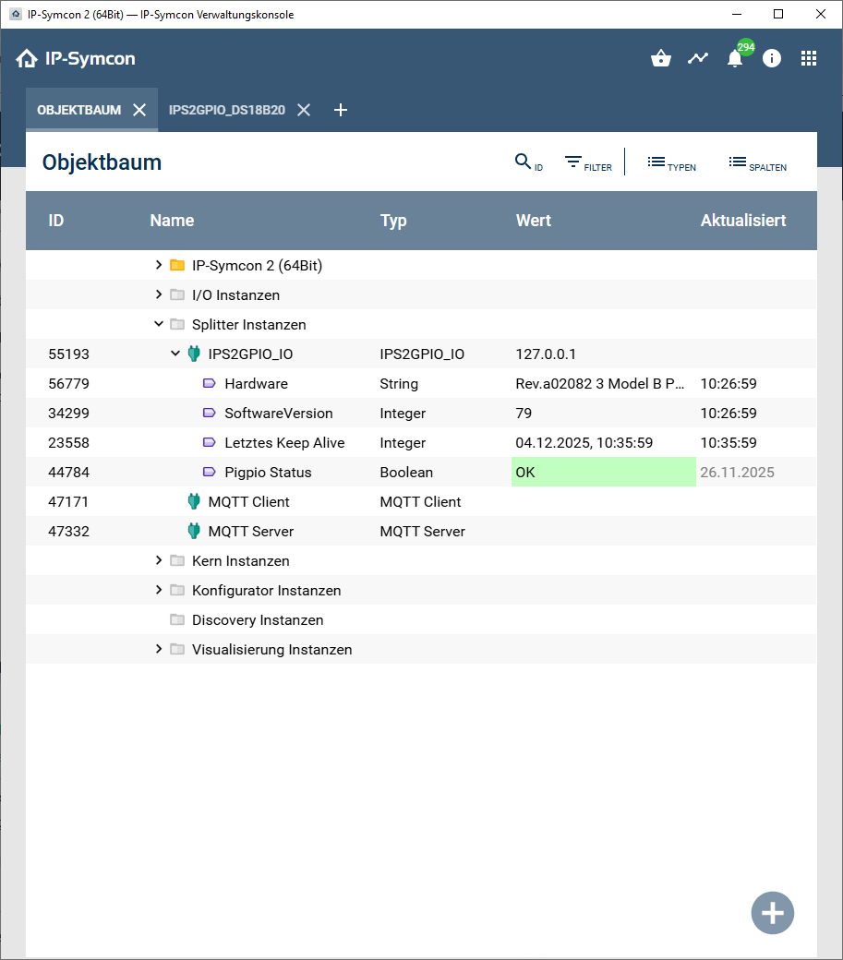Viewport: 843px width, 960px height.
Task: Open notifications bell with 294 badge
Action: click(735, 58)
